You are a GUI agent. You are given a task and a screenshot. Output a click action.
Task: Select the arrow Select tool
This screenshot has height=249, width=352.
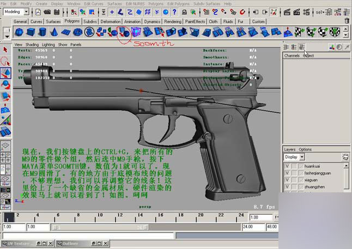5,50
